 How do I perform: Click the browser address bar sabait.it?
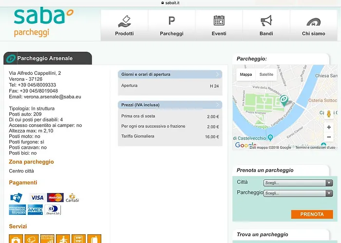(170, 2)
